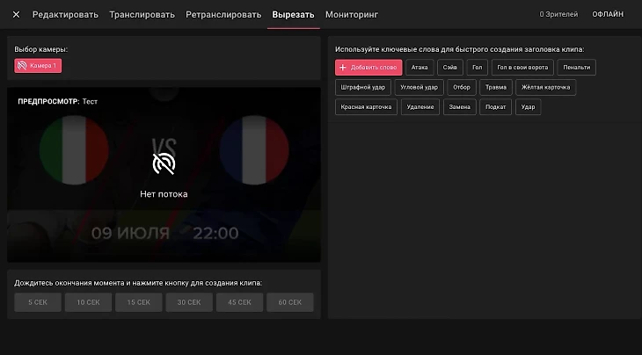This screenshot has height=355, width=642.
Task: Select the Жёлтая карточка keyword
Action: tap(546, 87)
